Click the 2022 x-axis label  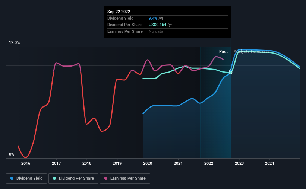pos(209,163)
